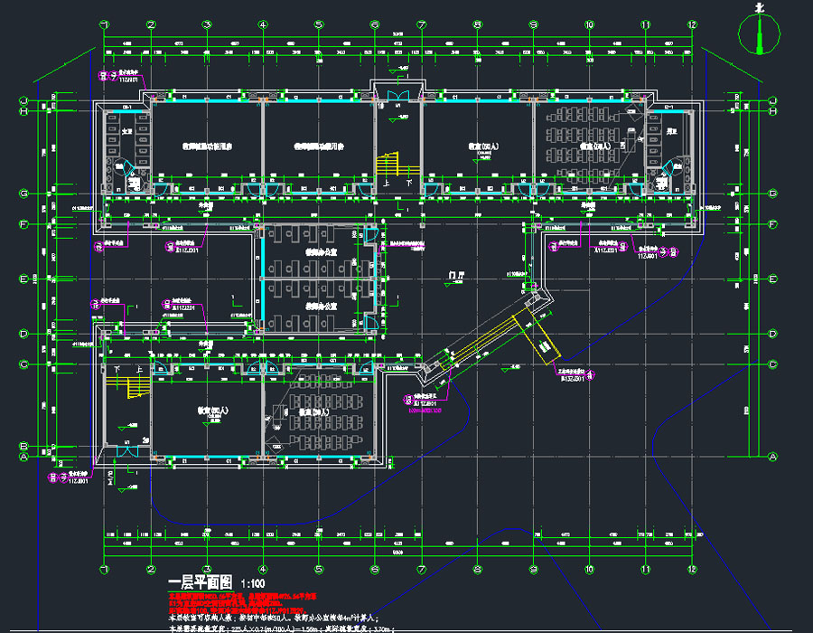Click axis bubble 8 in the bottom grid row

point(478,569)
